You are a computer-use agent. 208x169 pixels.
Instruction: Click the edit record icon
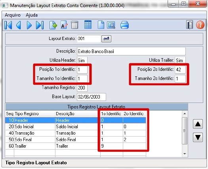coord(64,25)
